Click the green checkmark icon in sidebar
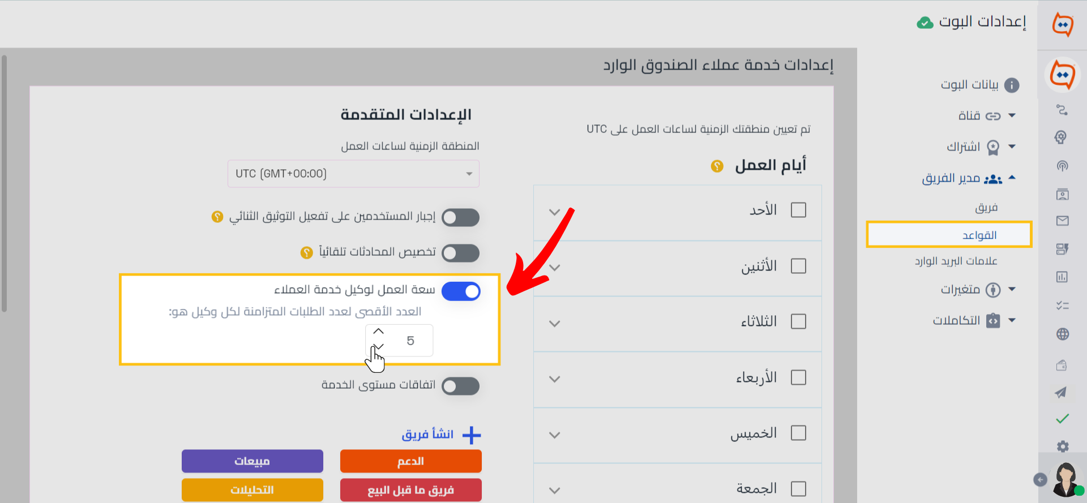 (1063, 419)
